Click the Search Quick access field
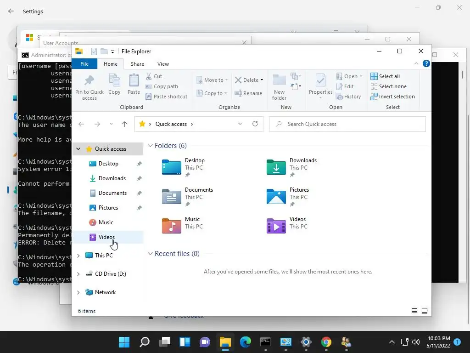Image resolution: width=470 pixels, height=353 pixels. [x=347, y=124]
